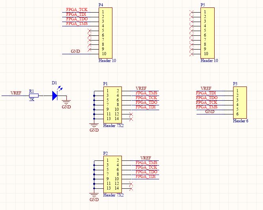Select the FPGA_TMS net label at P4

(x=77, y=24)
